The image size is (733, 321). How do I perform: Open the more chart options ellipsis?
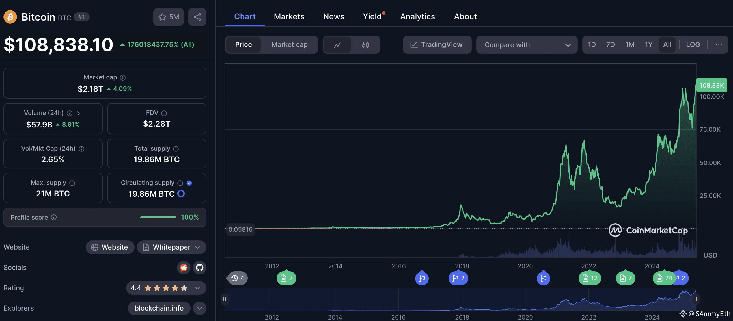719,45
